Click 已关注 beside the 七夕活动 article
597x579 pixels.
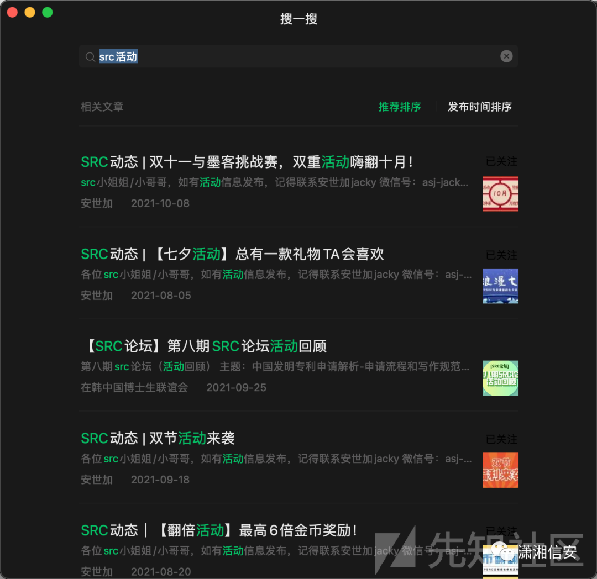point(501,255)
